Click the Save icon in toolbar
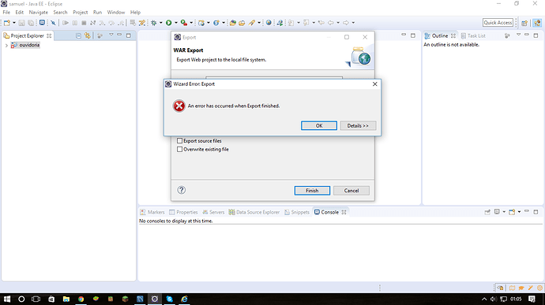 pyautogui.click(x=21, y=23)
